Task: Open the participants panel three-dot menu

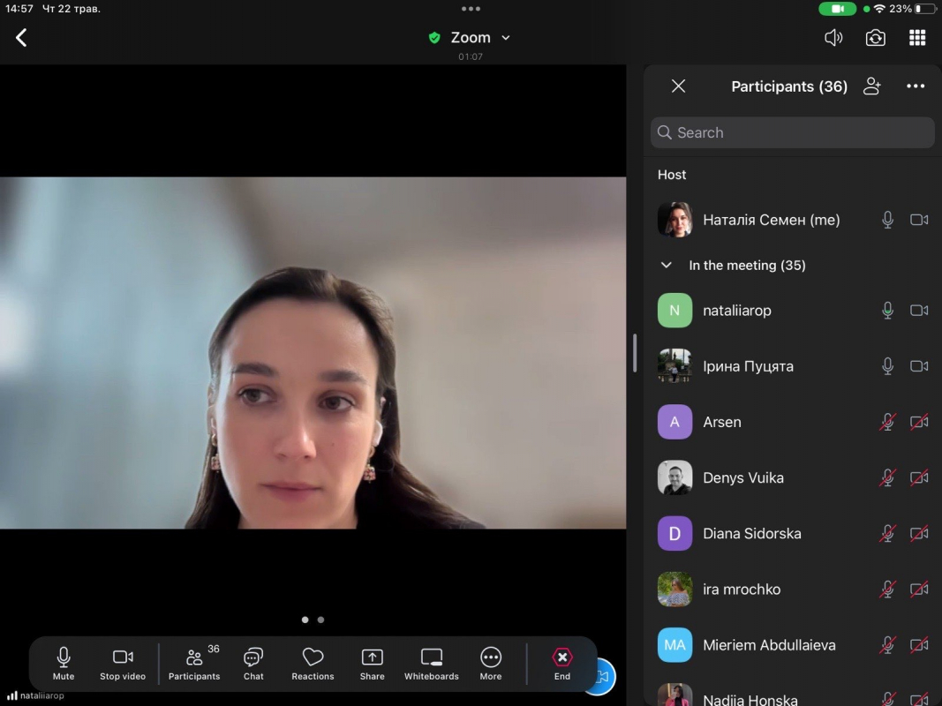Action: (x=916, y=86)
